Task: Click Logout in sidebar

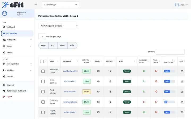Action: click(7, 97)
